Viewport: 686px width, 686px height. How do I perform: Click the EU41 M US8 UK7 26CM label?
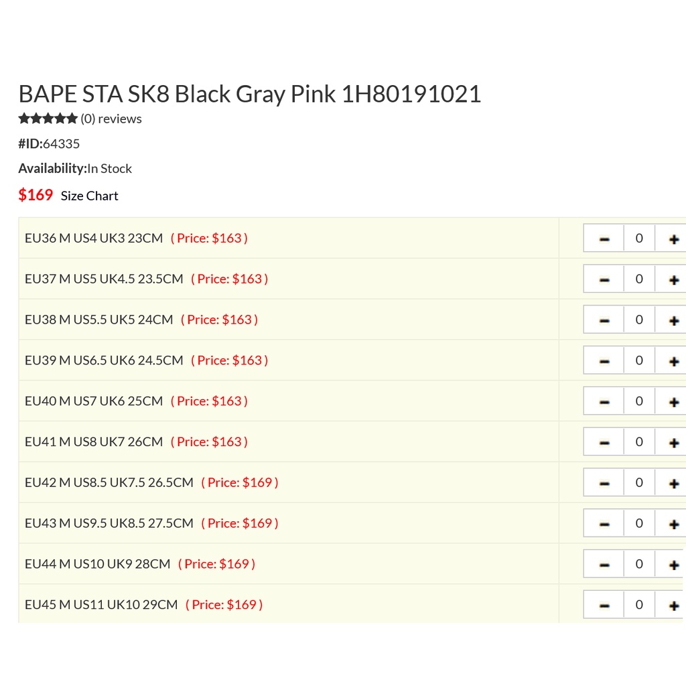[94, 441]
